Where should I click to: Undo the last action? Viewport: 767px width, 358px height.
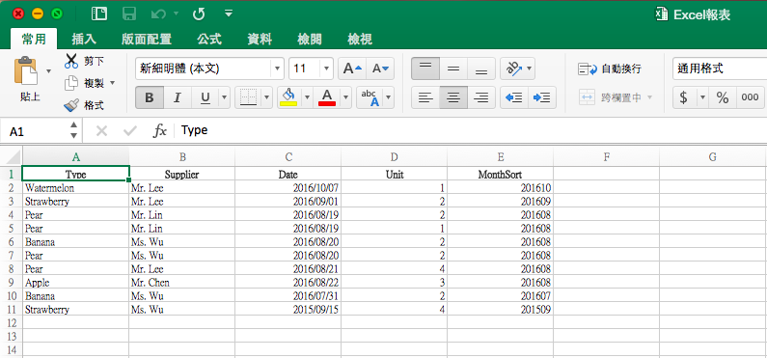(x=158, y=14)
